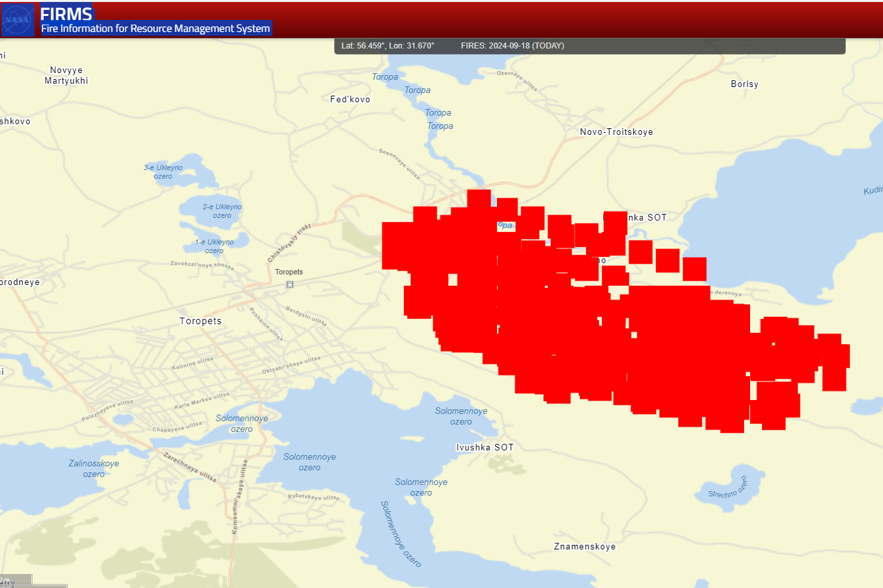Viewport: 883px width, 588px height.
Task: Click the FIRES: 2024-09-18 (TODAY) date display
Action: click(512, 45)
